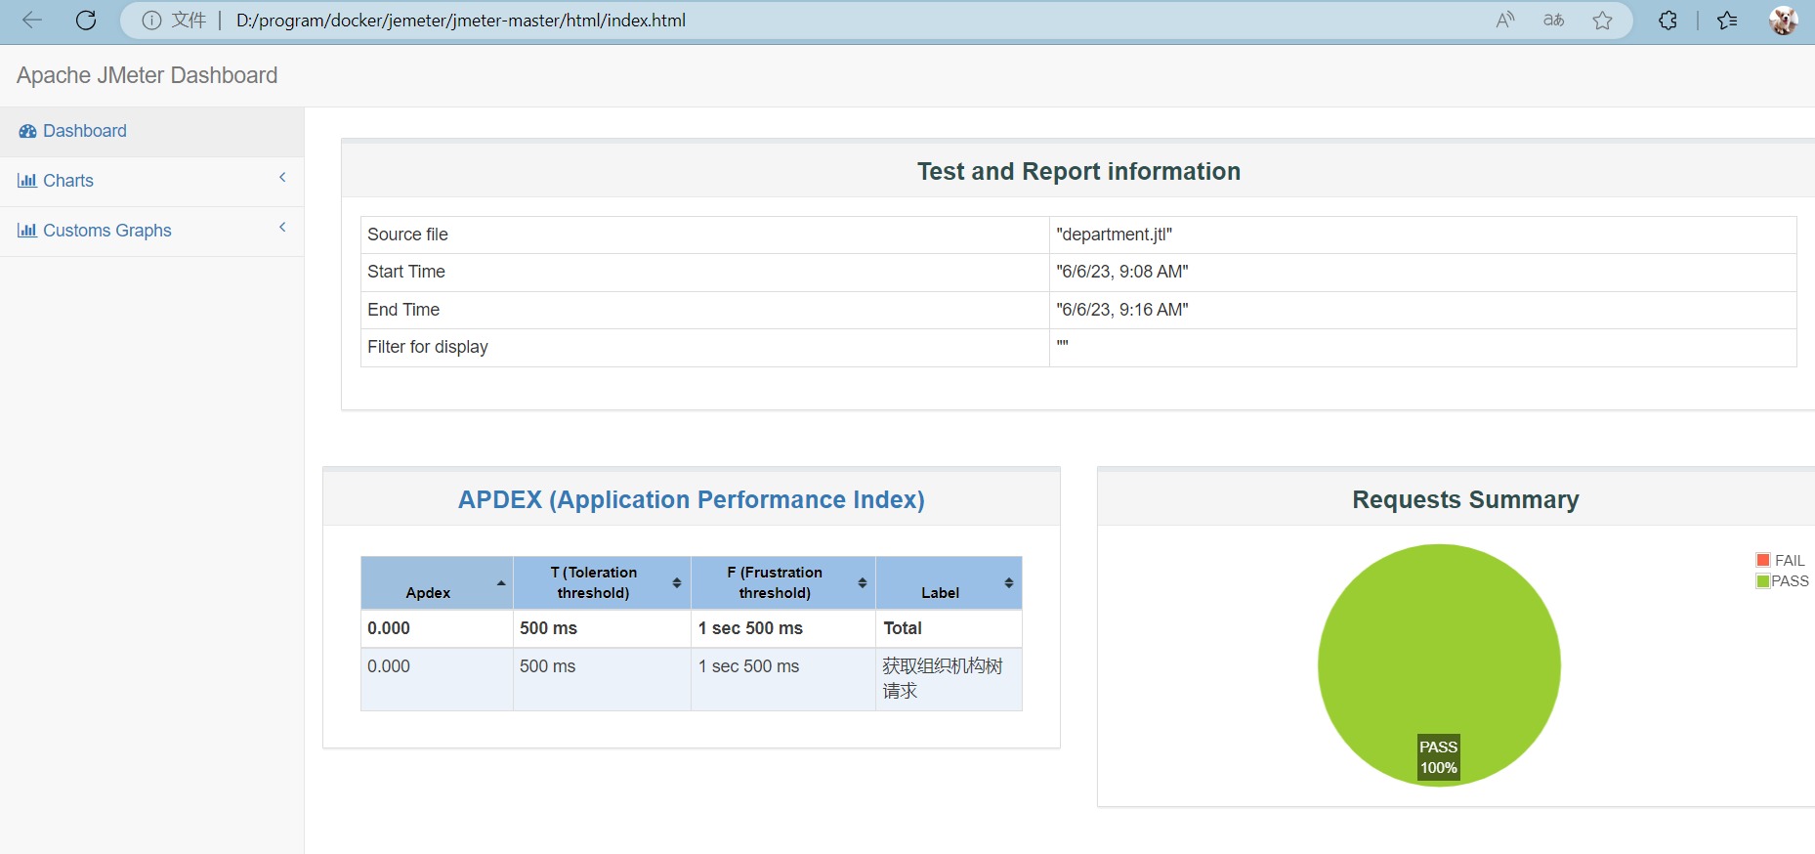Click the user profile avatar
The height and width of the screenshot is (854, 1815).
click(x=1783, y=20)
